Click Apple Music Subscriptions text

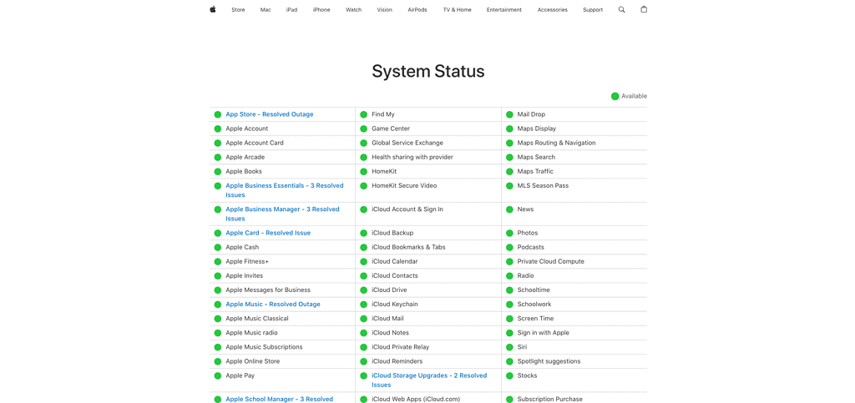tap(264, 347)
